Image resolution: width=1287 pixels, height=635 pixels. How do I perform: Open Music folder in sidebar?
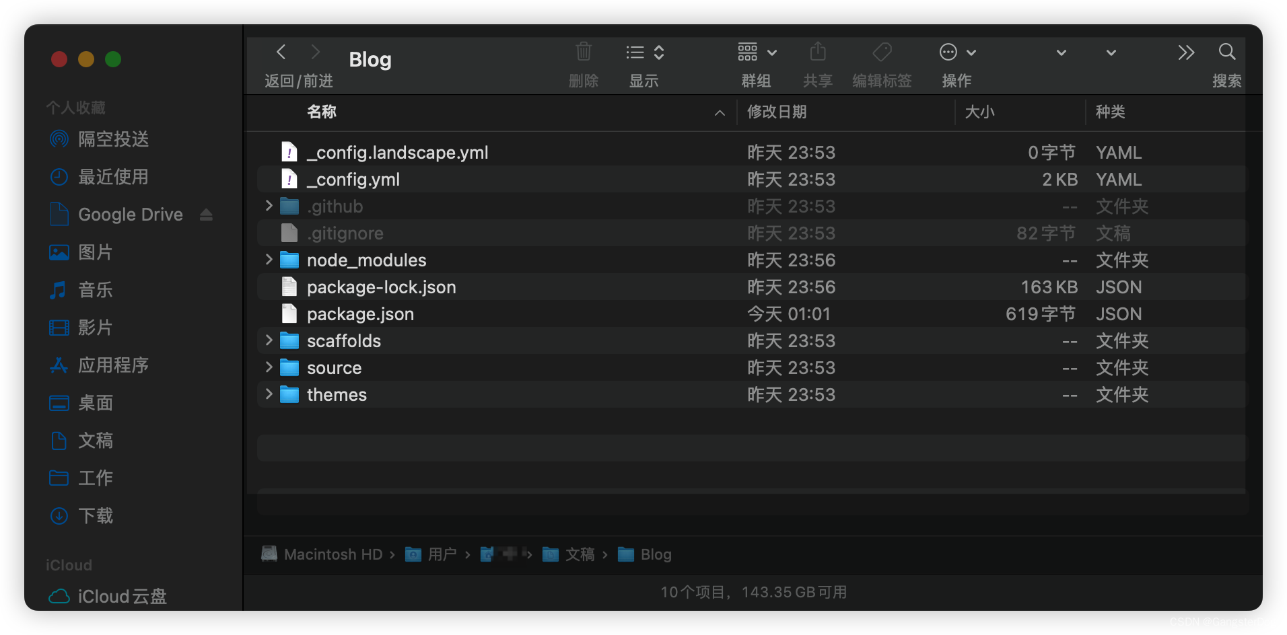pos(81,290)
